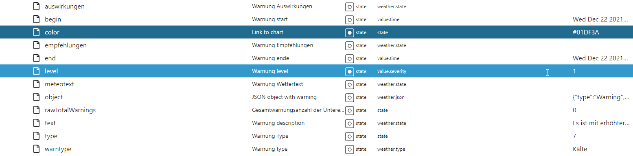Click the #01DF3A color value
Viewport: 633px width, 156px height.
tap(586, 32)
